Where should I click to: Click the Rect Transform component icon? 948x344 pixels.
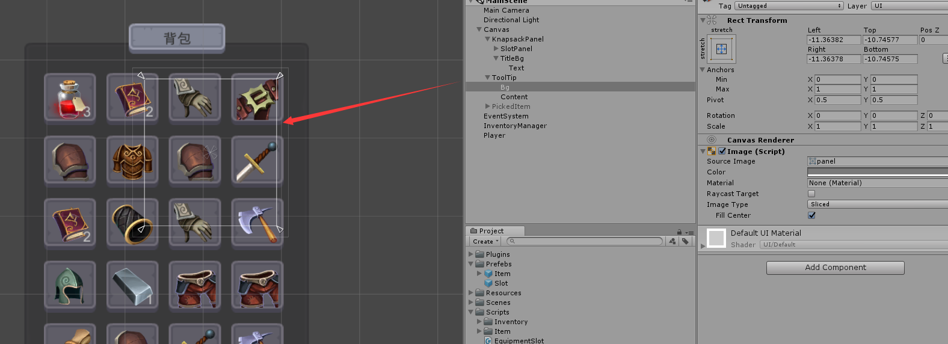(712, 20)
